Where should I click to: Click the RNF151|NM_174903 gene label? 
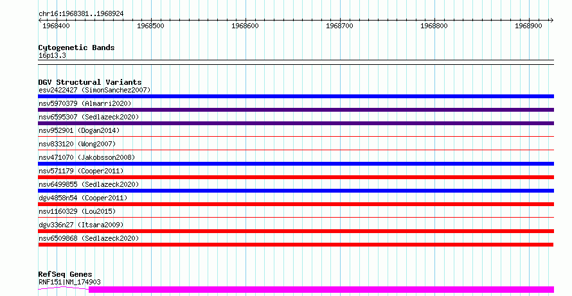pyautogui.click(x=69, y=282)
